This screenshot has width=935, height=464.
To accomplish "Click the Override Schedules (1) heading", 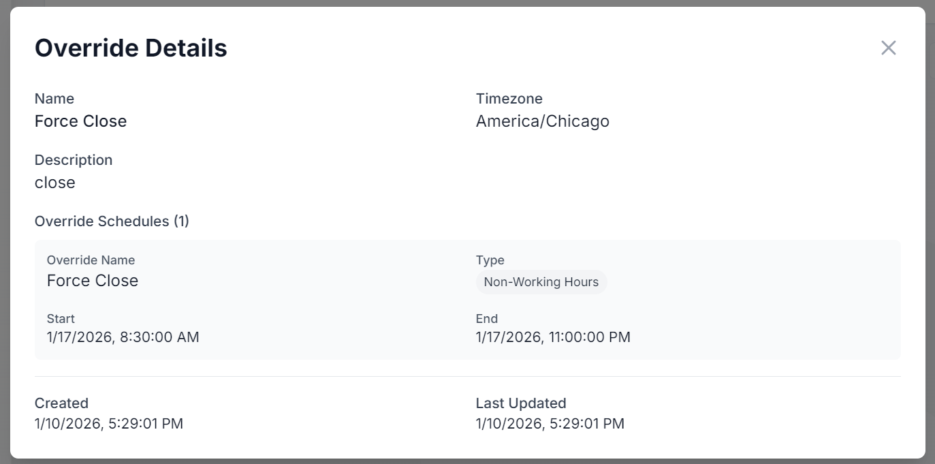I will 112,221.
